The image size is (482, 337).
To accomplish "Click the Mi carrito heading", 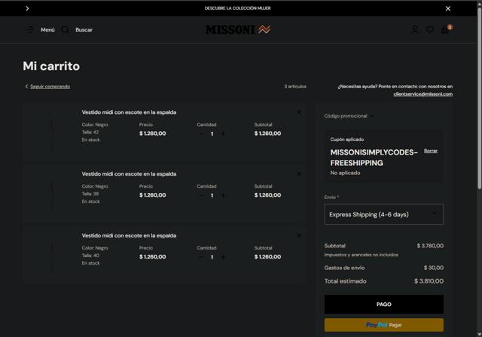I will [x=51, y=66].
